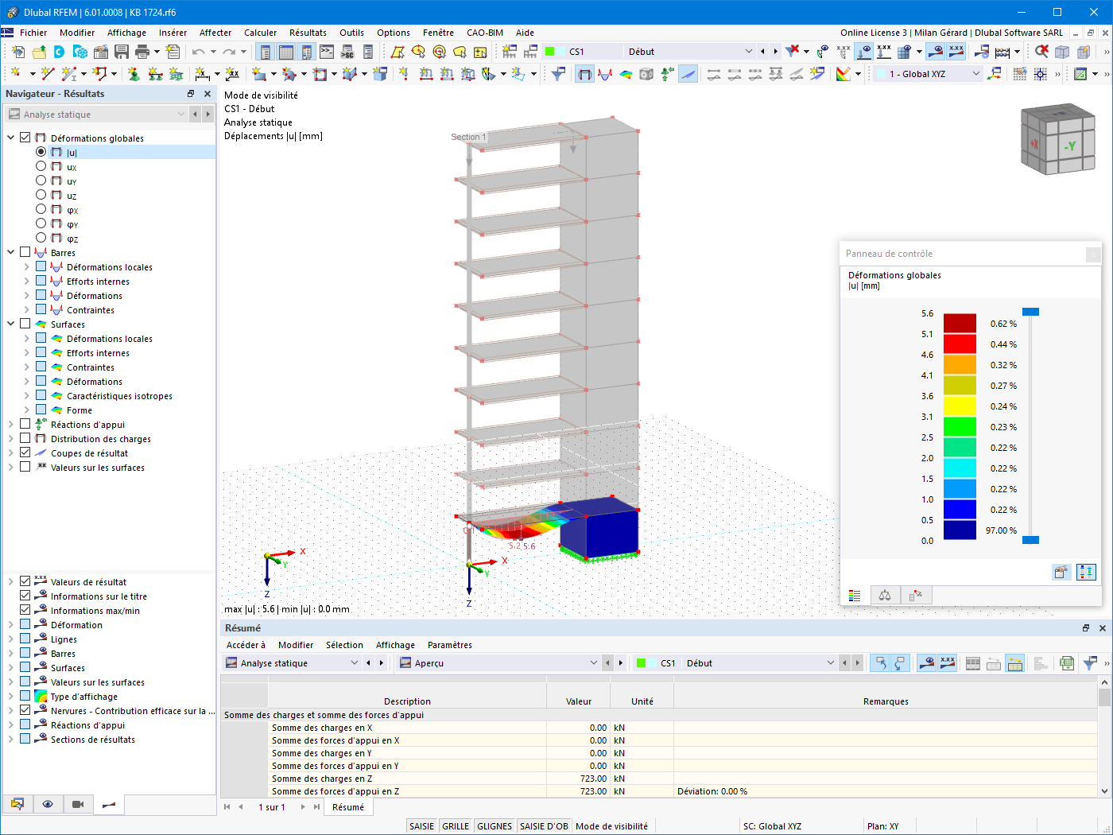This screenshot has width=1113, height=835.
Task: Expand the Distribution des charges tree item
Action: 11,438
